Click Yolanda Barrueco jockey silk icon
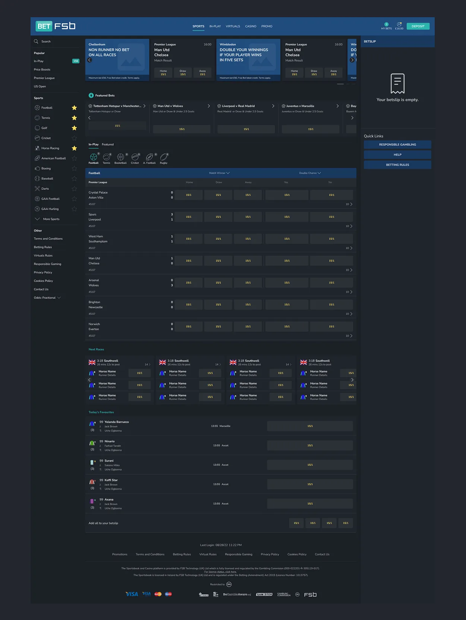The image size is (466, 620). 92,424
